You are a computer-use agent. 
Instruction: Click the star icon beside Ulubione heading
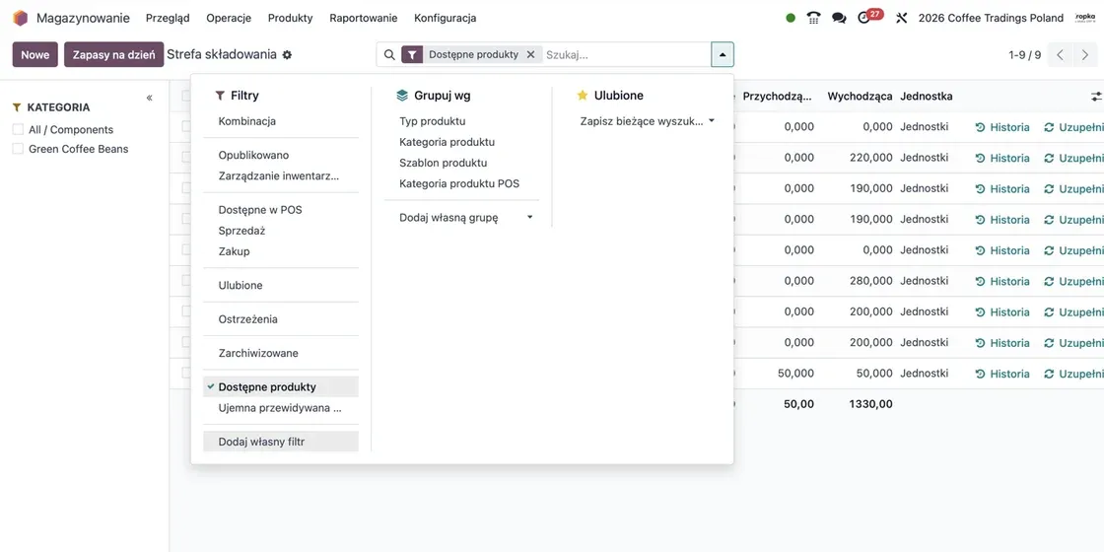(x=583, y=95)
